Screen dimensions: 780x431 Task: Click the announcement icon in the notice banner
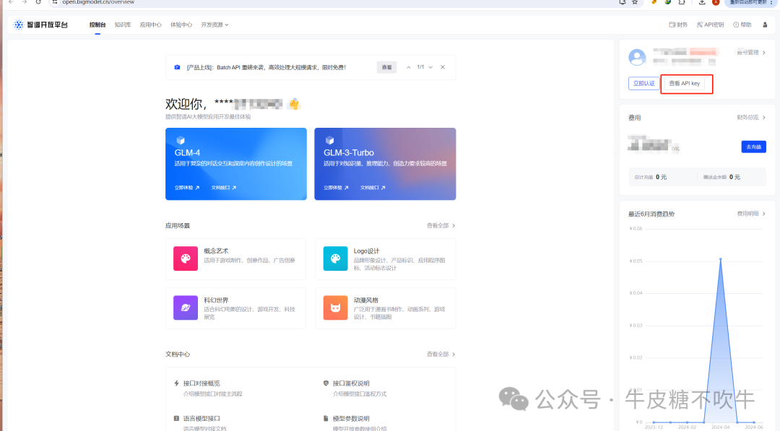(x=177, y=67)
